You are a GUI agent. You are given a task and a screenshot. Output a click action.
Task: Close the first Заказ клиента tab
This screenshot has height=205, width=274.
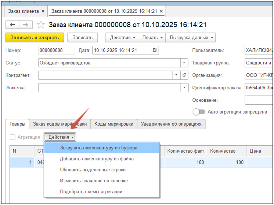click(x=43, y=11)
